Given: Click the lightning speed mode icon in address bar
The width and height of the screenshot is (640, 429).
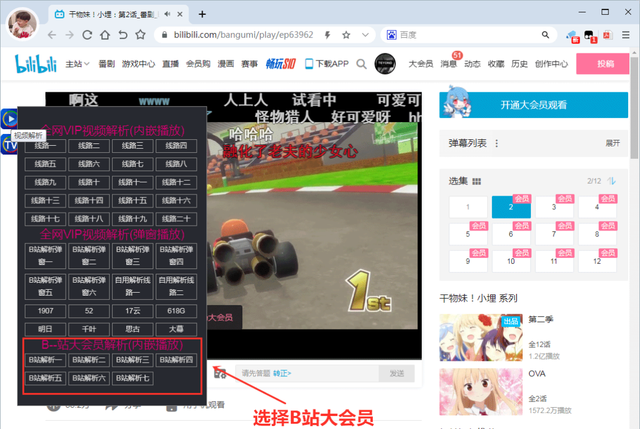Looking at the screenshot, I should (x=327, y=35).
